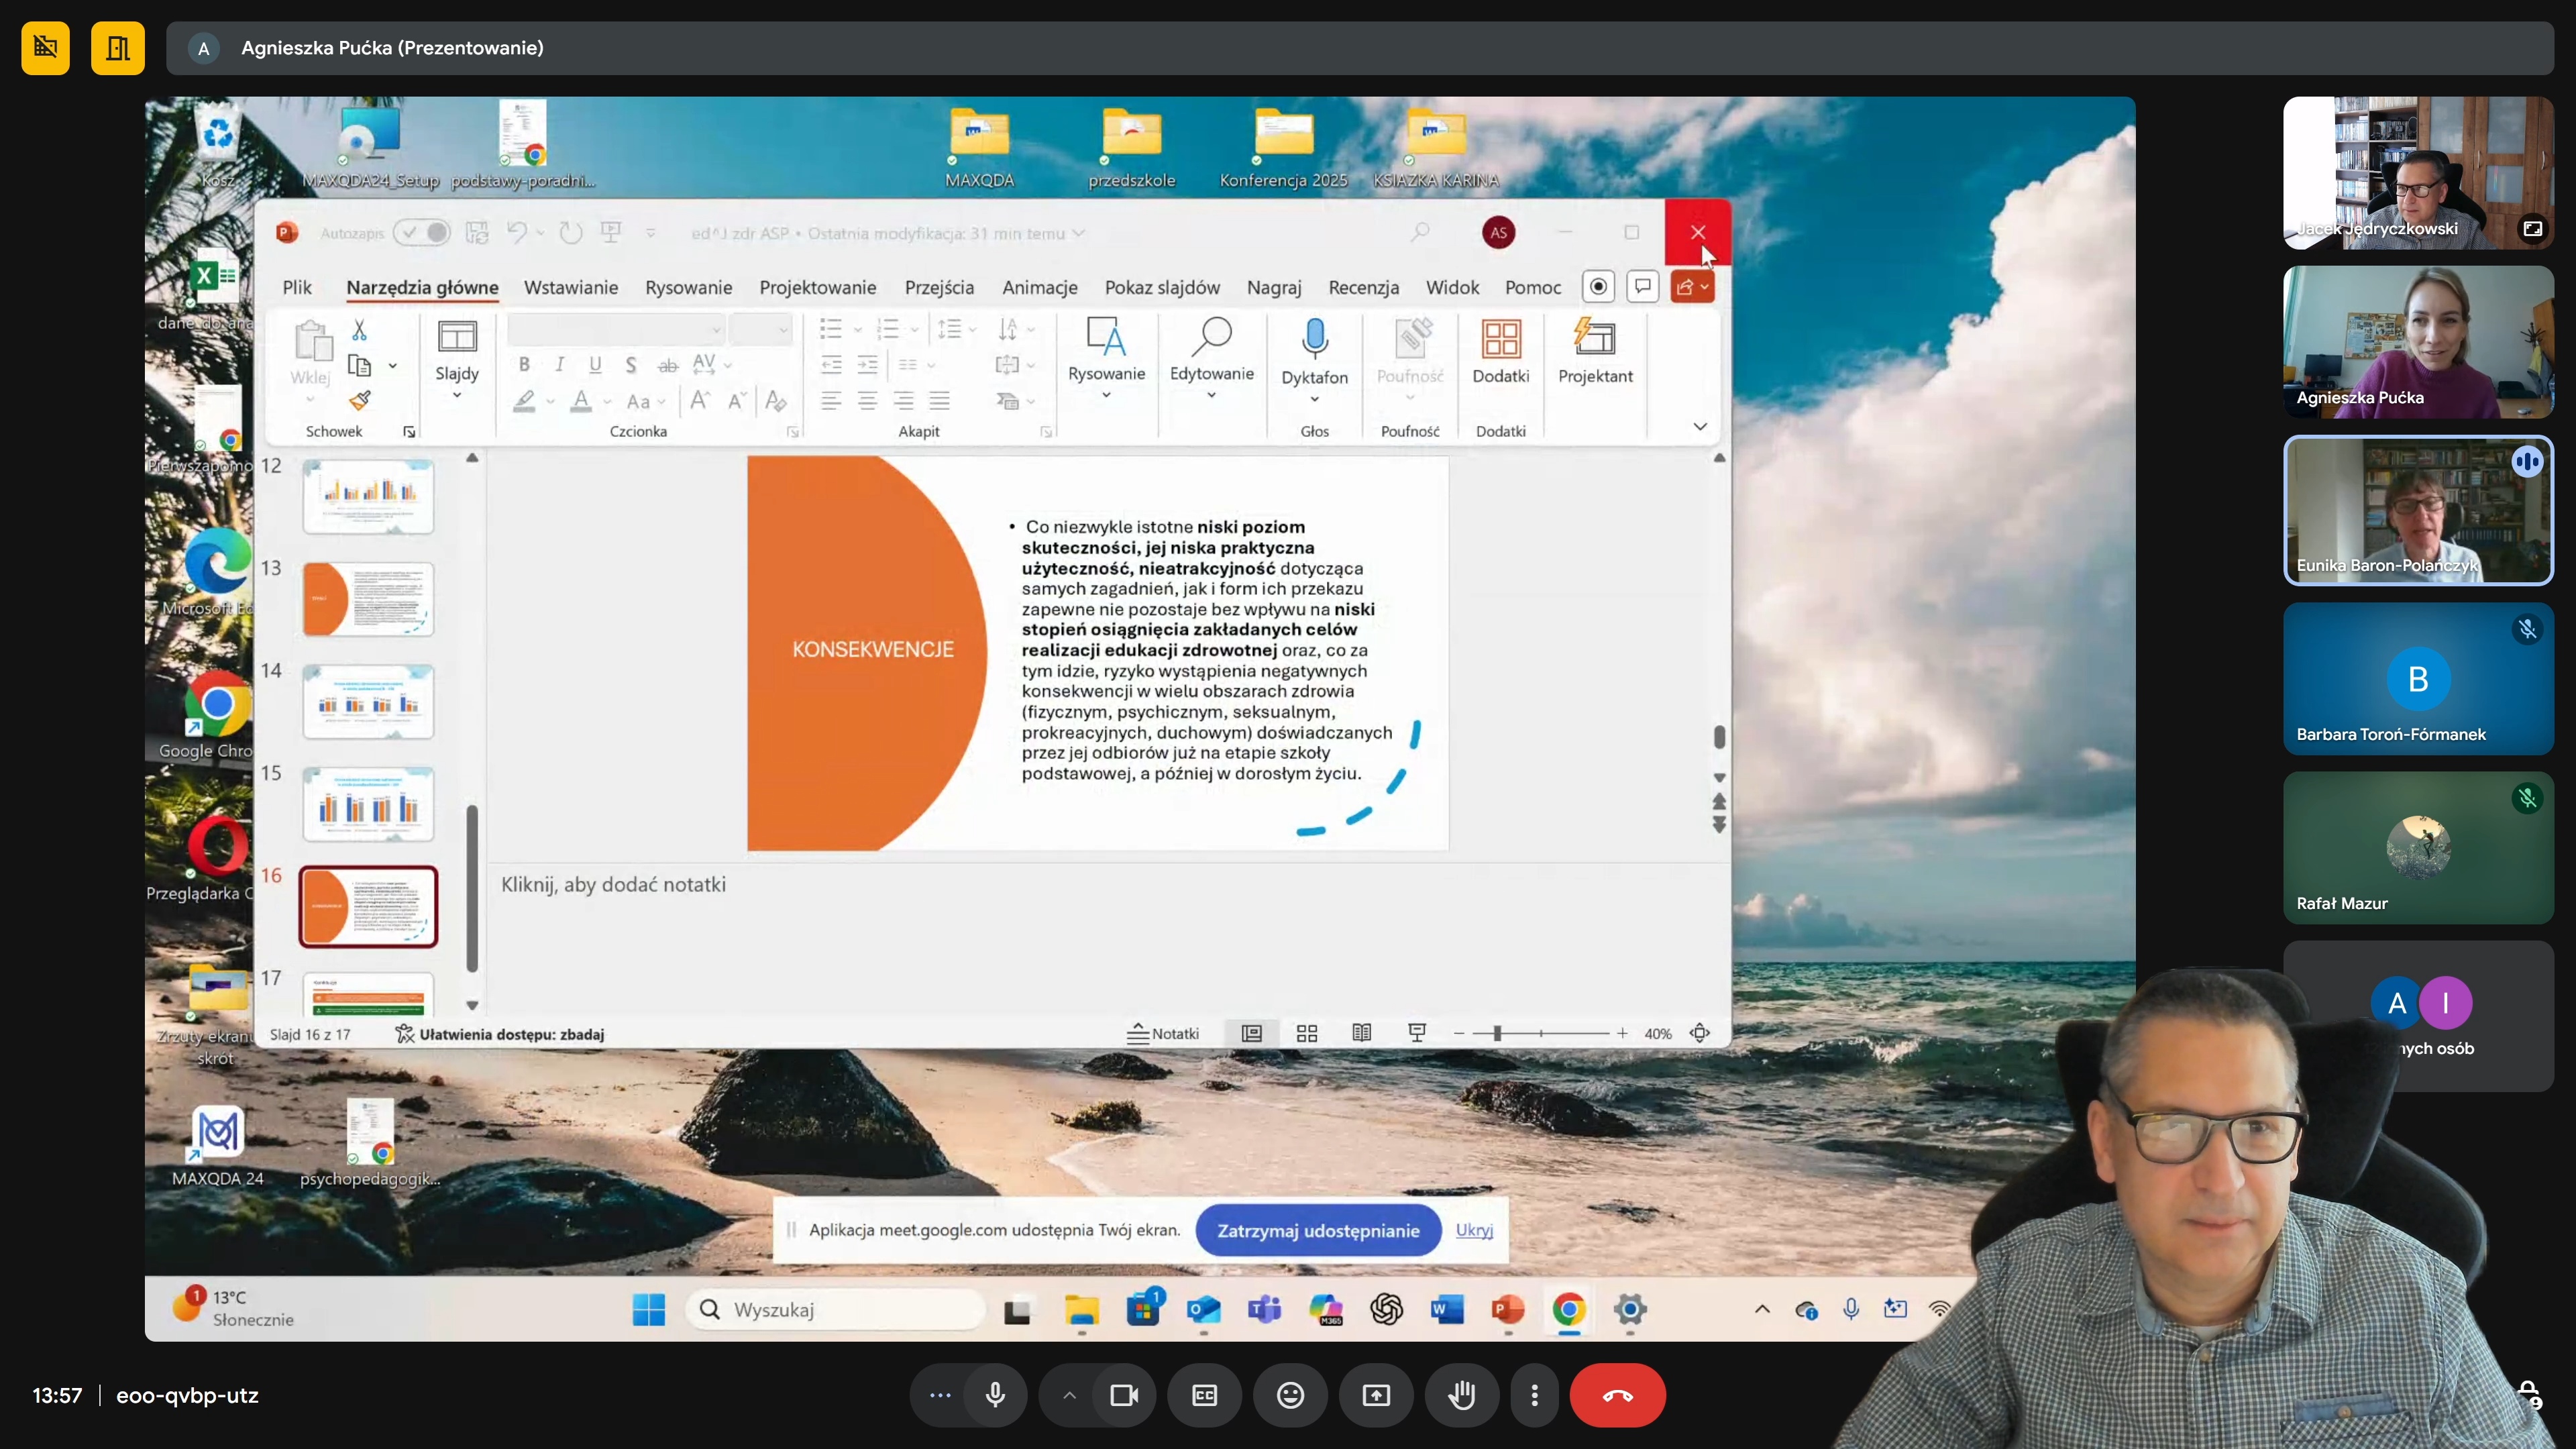
Task: Click the record button icon in ribbon tabs
Action: pos(1598,287)
